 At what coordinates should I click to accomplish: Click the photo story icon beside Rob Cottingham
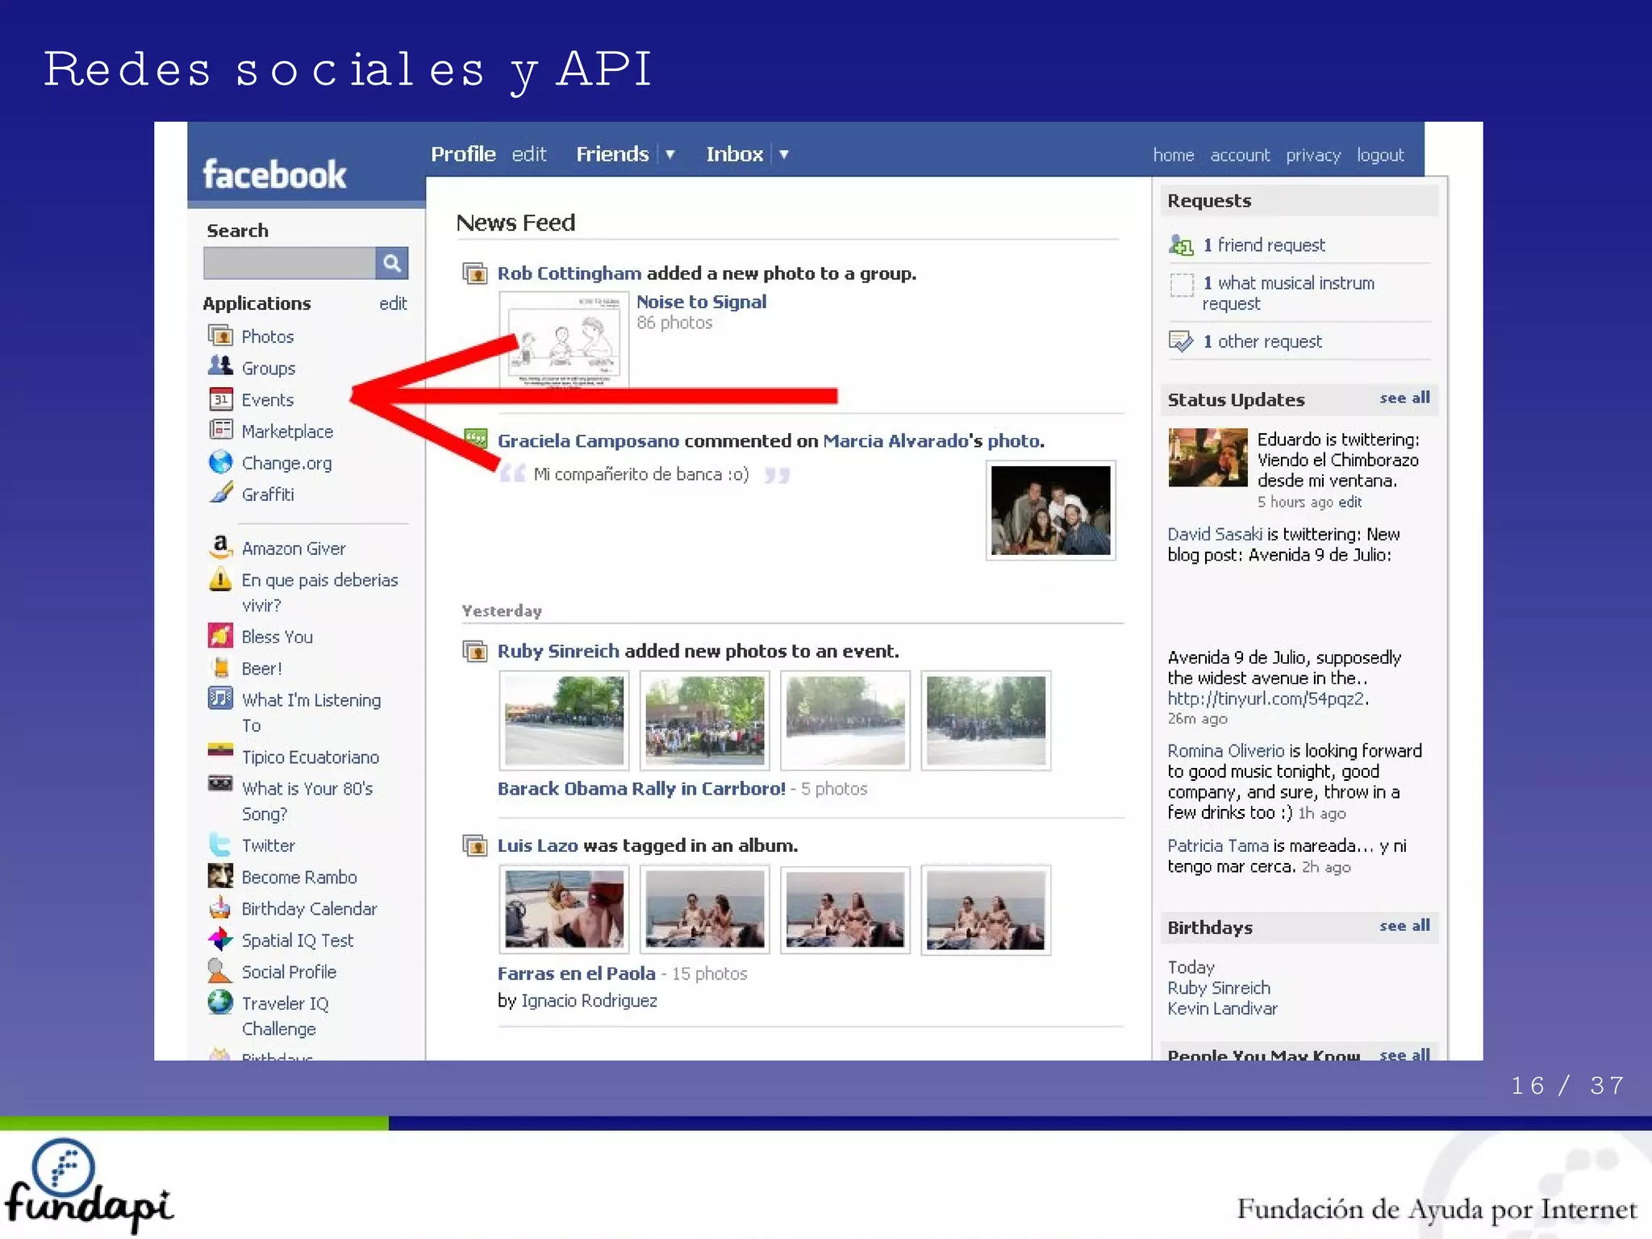tap(475, 273)
